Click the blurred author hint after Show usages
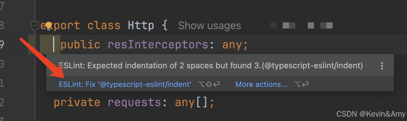This screenshot has height=121, width=407. click(302, 25)
